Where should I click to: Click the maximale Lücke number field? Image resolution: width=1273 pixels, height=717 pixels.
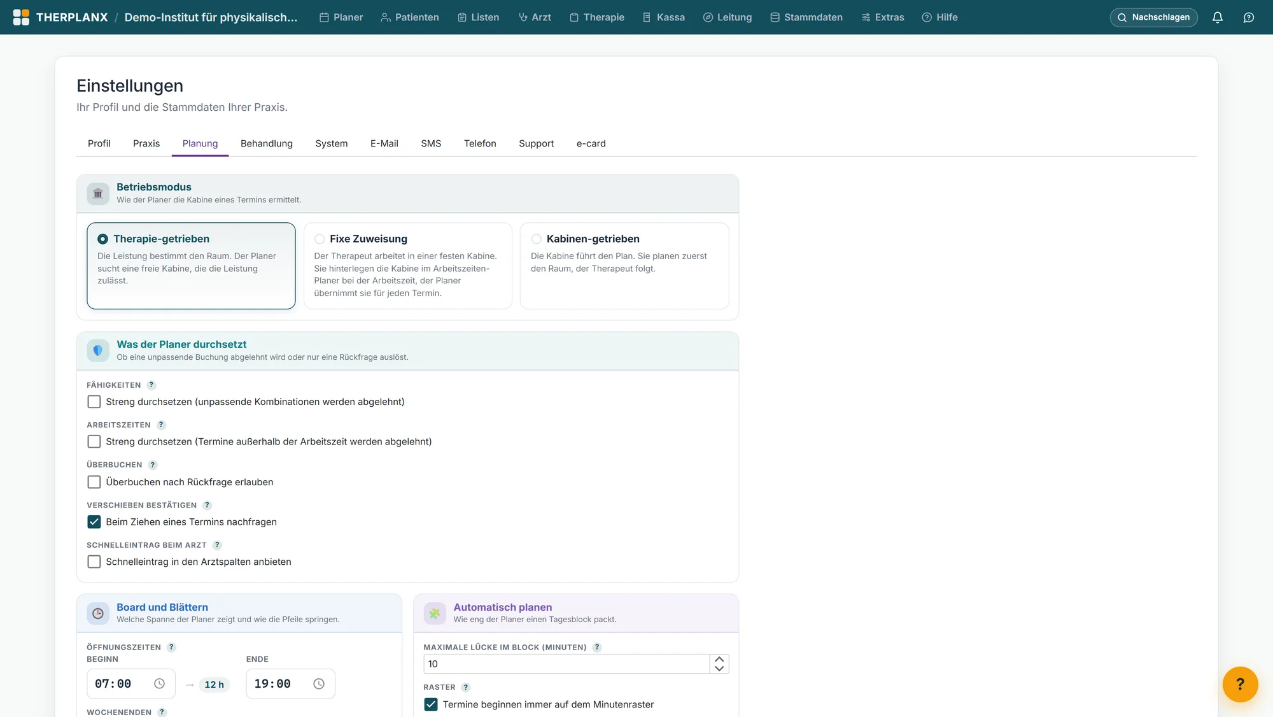click(x=566, y=664)
